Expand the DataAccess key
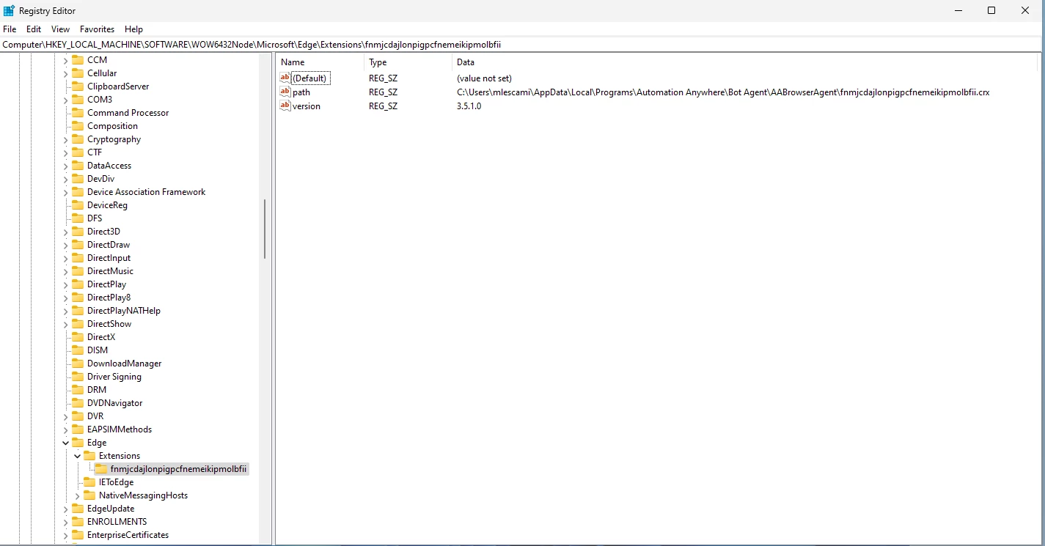Screen dimensions: 1045x546 (65, 166)
